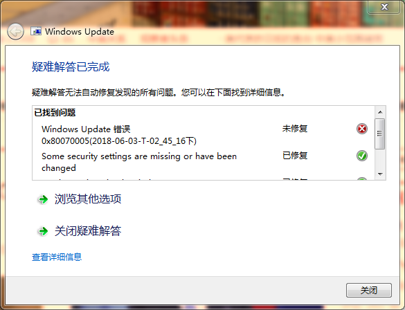Image resolution: width=405 pixels, height=310 pixels.
Task: Click the problem list scrollbar thumb
Action: (379, 134)
